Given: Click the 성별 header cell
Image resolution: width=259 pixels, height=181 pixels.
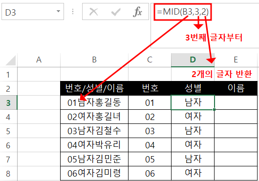Looking at the screenshot, I should tap(193, 88).
